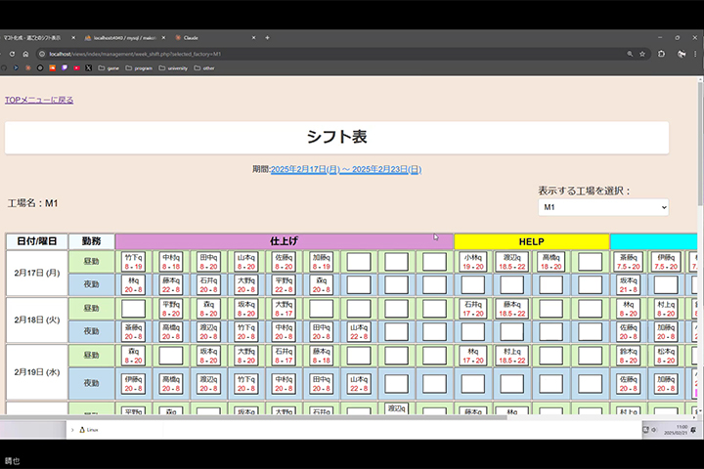Click the 勤務 header cell
Screen dimensions: 704x469
click(x=91, y=241)
